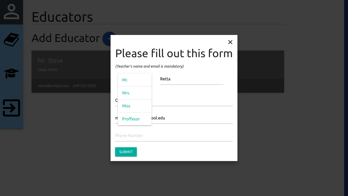This screenshot has width=348, height=196.
Task: Choose the Miss title option
Action: 135,106
